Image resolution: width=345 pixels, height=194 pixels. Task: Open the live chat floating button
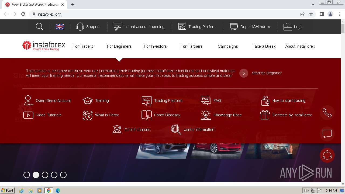click(x=327, y=134)
